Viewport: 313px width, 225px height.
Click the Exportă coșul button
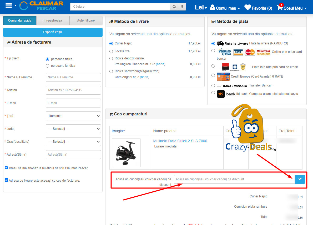tap(53, 32)
